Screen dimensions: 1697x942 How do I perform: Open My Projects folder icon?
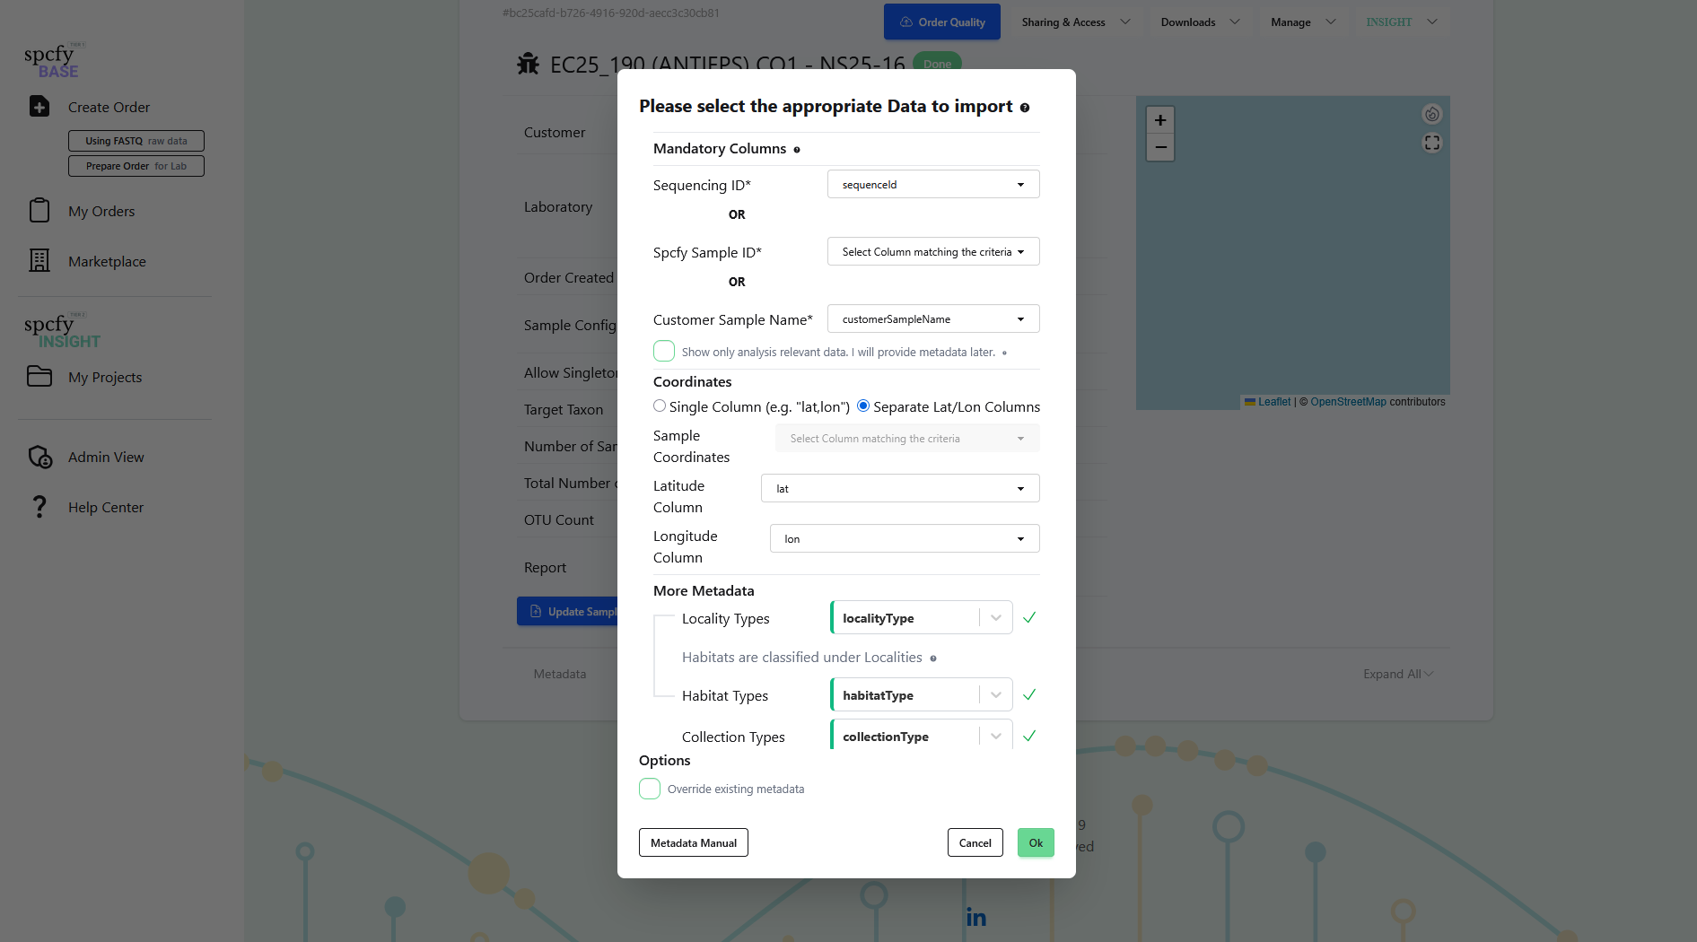coord(39,376)
